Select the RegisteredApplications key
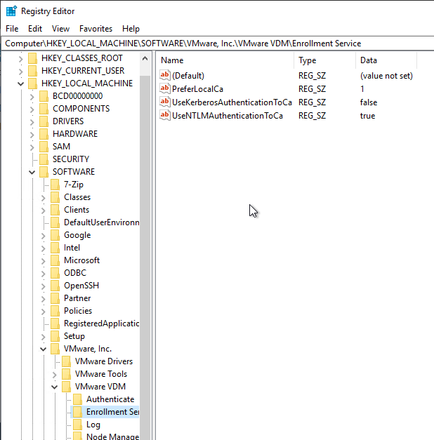The width and height of the screenshot is (434, 440). coord(101,324)
